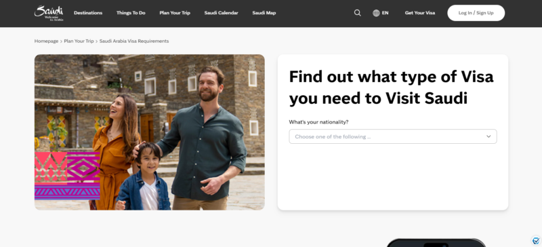Click the globe language icon
The image size is (542, 247).
coord(376,13)
